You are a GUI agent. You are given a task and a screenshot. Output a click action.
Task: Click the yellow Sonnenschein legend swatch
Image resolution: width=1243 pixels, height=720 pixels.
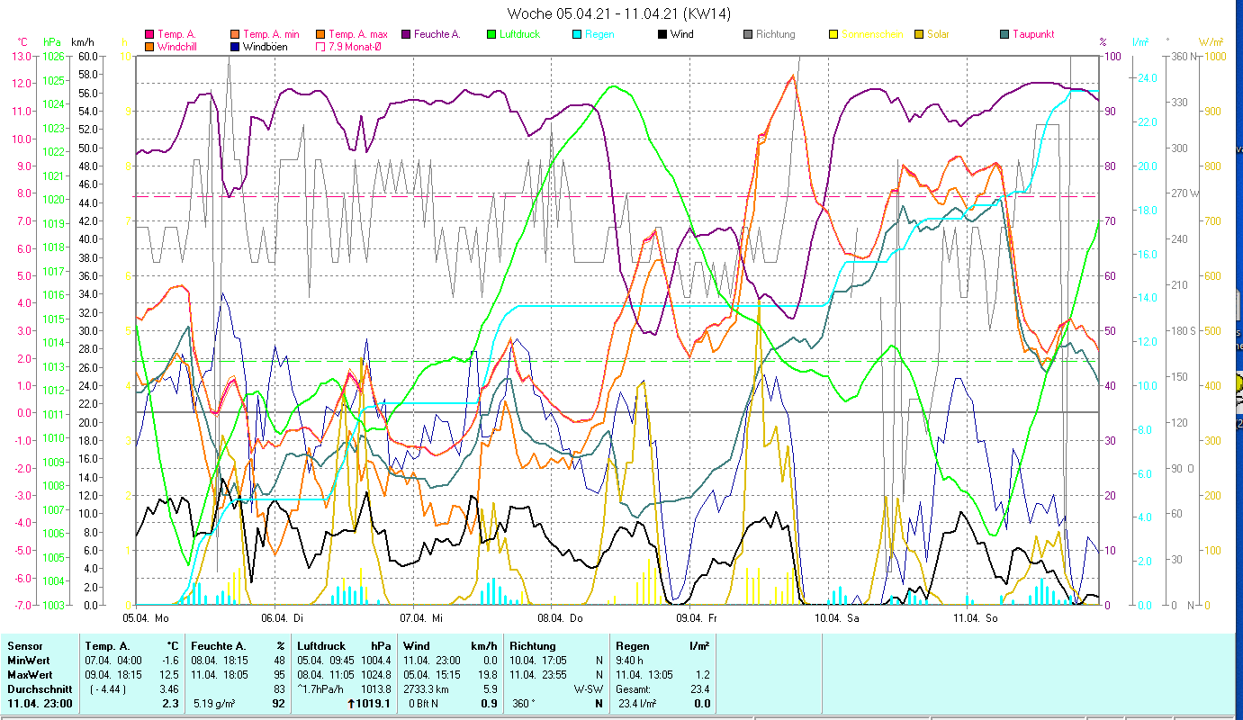tap(833, 34)
